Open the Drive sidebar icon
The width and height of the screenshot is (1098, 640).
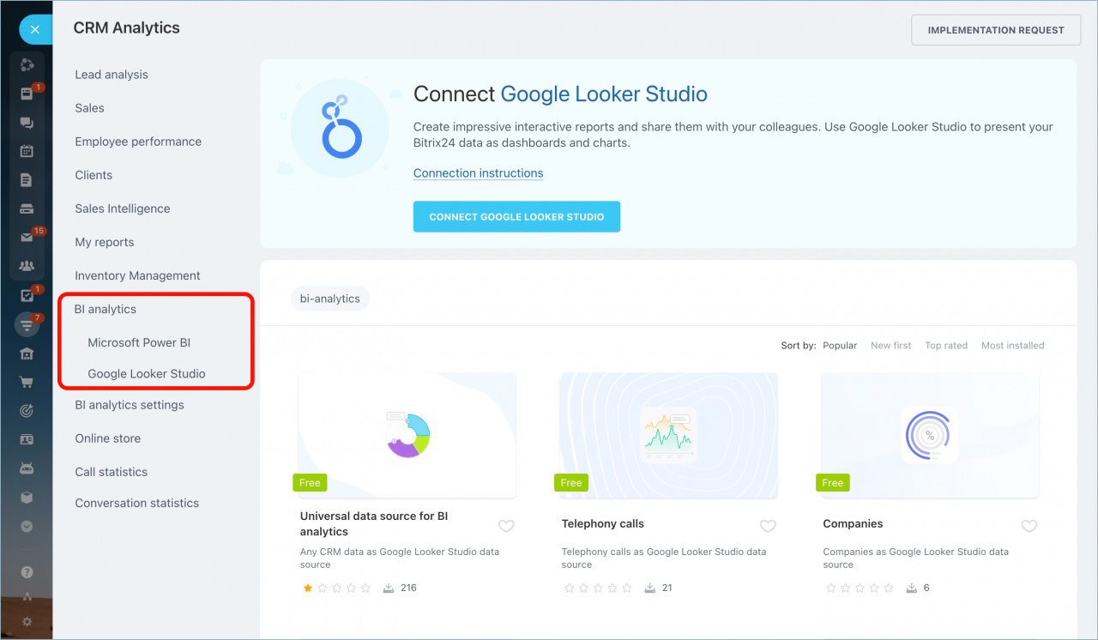(27, 208)
